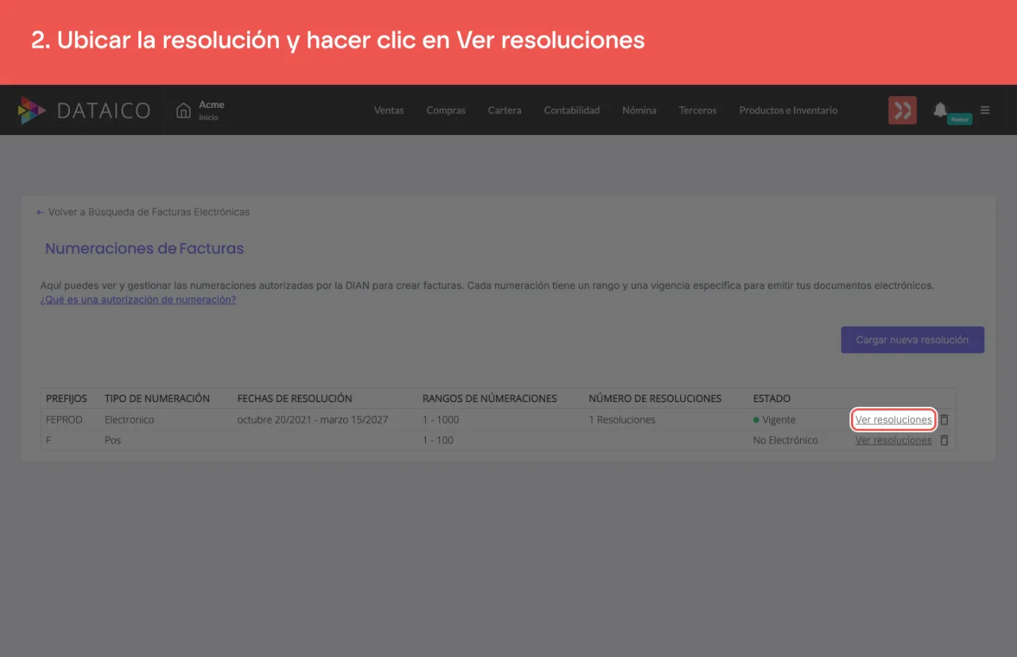Click Cargar nueva resolución button
1017x657 pixels.
pyautogui.click(x=912, y=340)
